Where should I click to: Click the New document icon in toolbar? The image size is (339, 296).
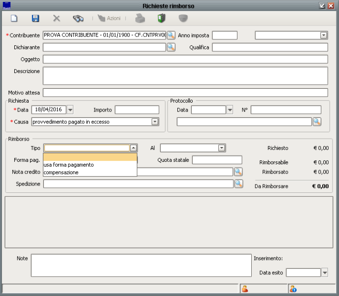click(x=14, y=18)
